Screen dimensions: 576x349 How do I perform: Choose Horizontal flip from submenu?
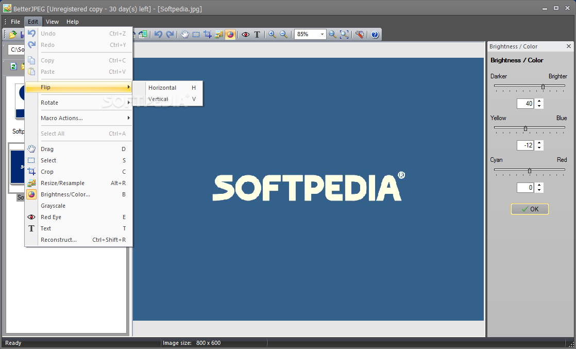point(167,88)
